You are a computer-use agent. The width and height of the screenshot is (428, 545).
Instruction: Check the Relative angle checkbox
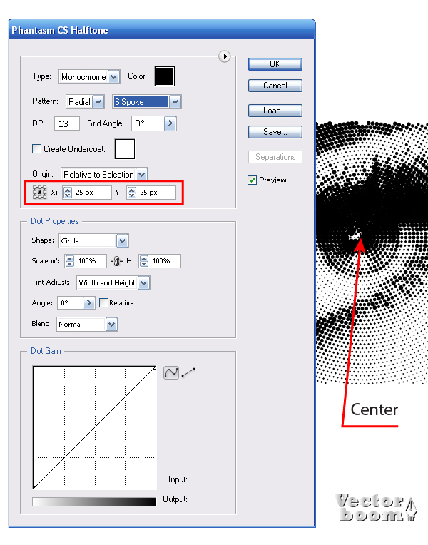tap(103, 302)
